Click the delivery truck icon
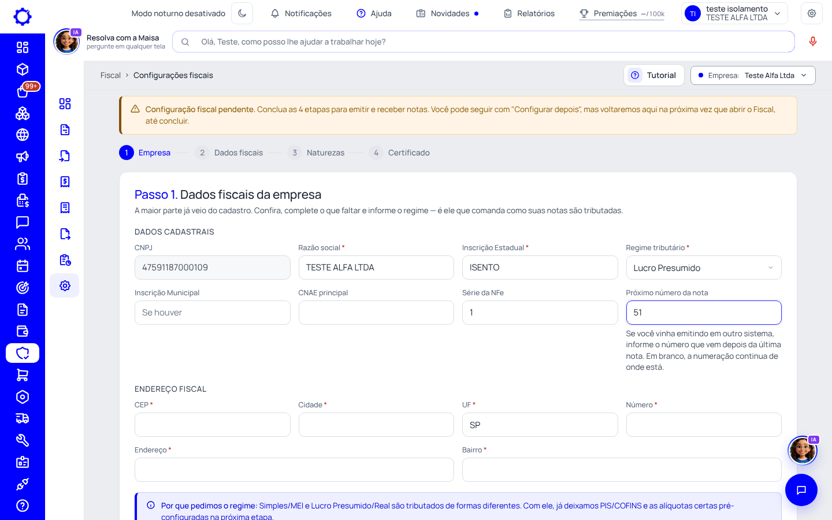The width and height of the screenshot is (832, 520). [23, 418]
